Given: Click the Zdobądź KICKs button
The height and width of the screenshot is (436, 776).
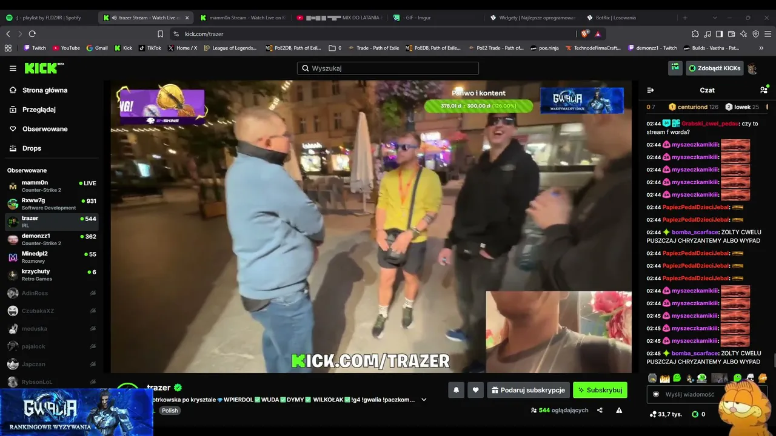Looking at the screenshot, I should (714, 68).
